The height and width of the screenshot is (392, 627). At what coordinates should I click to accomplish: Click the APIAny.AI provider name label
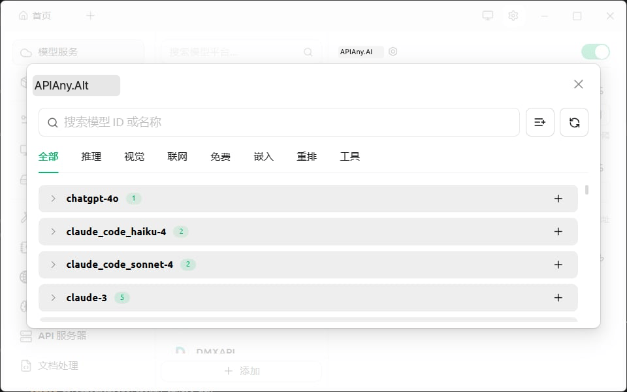coord(357,52)
